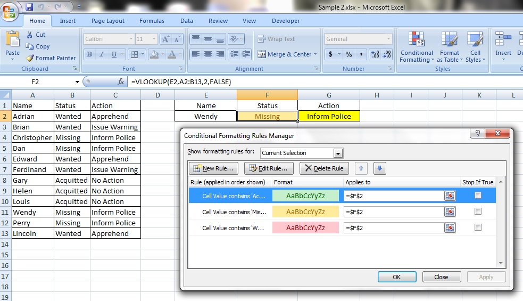Check Stop If True for second rule

478,211
